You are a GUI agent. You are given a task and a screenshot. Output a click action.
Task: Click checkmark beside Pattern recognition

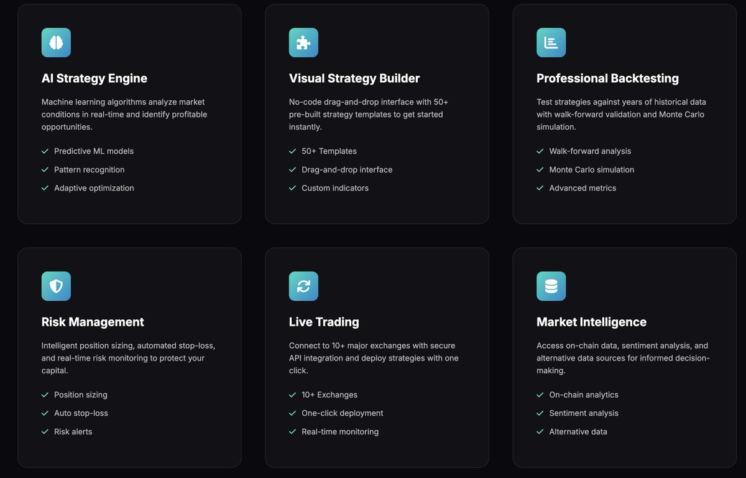click(45, 170)
